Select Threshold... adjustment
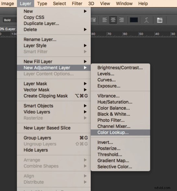Image resolution: width=177 pixels, height=191 pixels. [121, 155]
